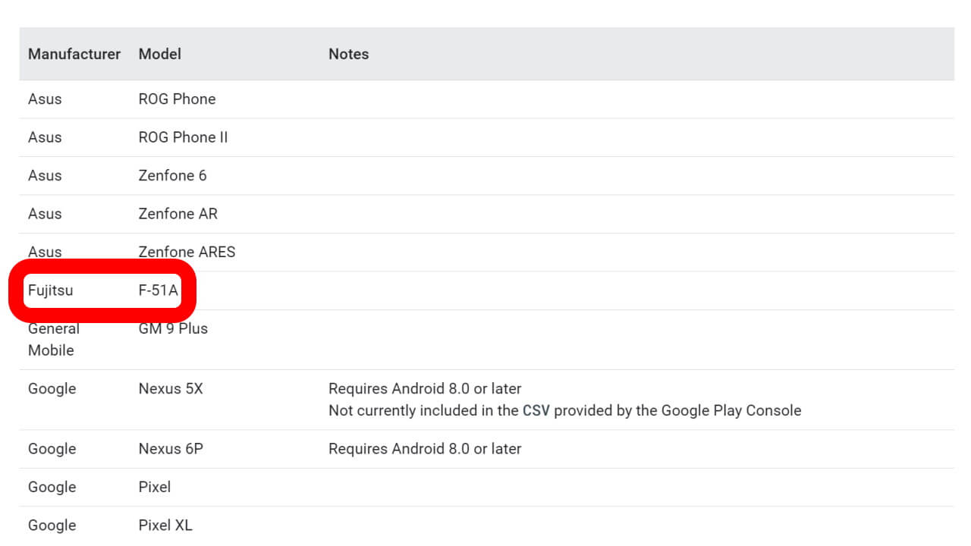
Task: Click the Zenfone ARES model text
Action: pos(187,252)
